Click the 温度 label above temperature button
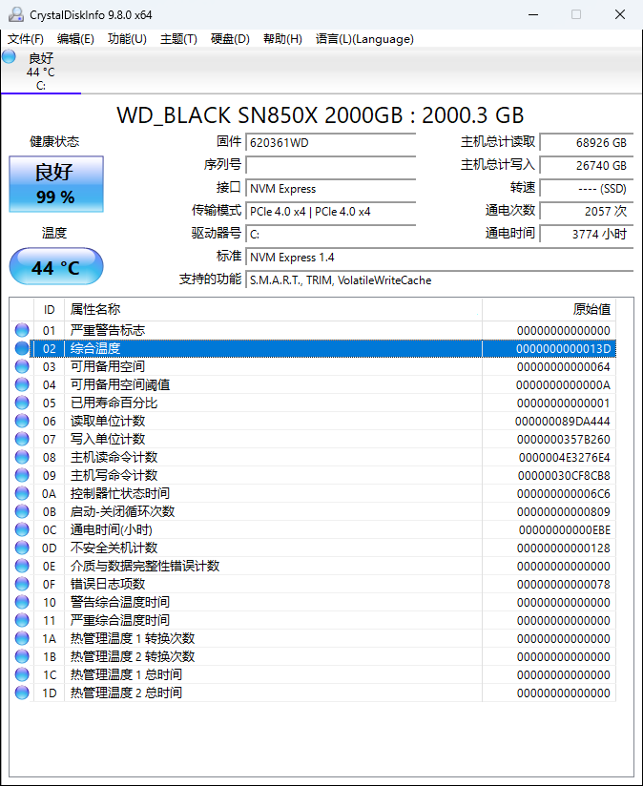Screen dimensions: 643x786 tap(54, 233)
